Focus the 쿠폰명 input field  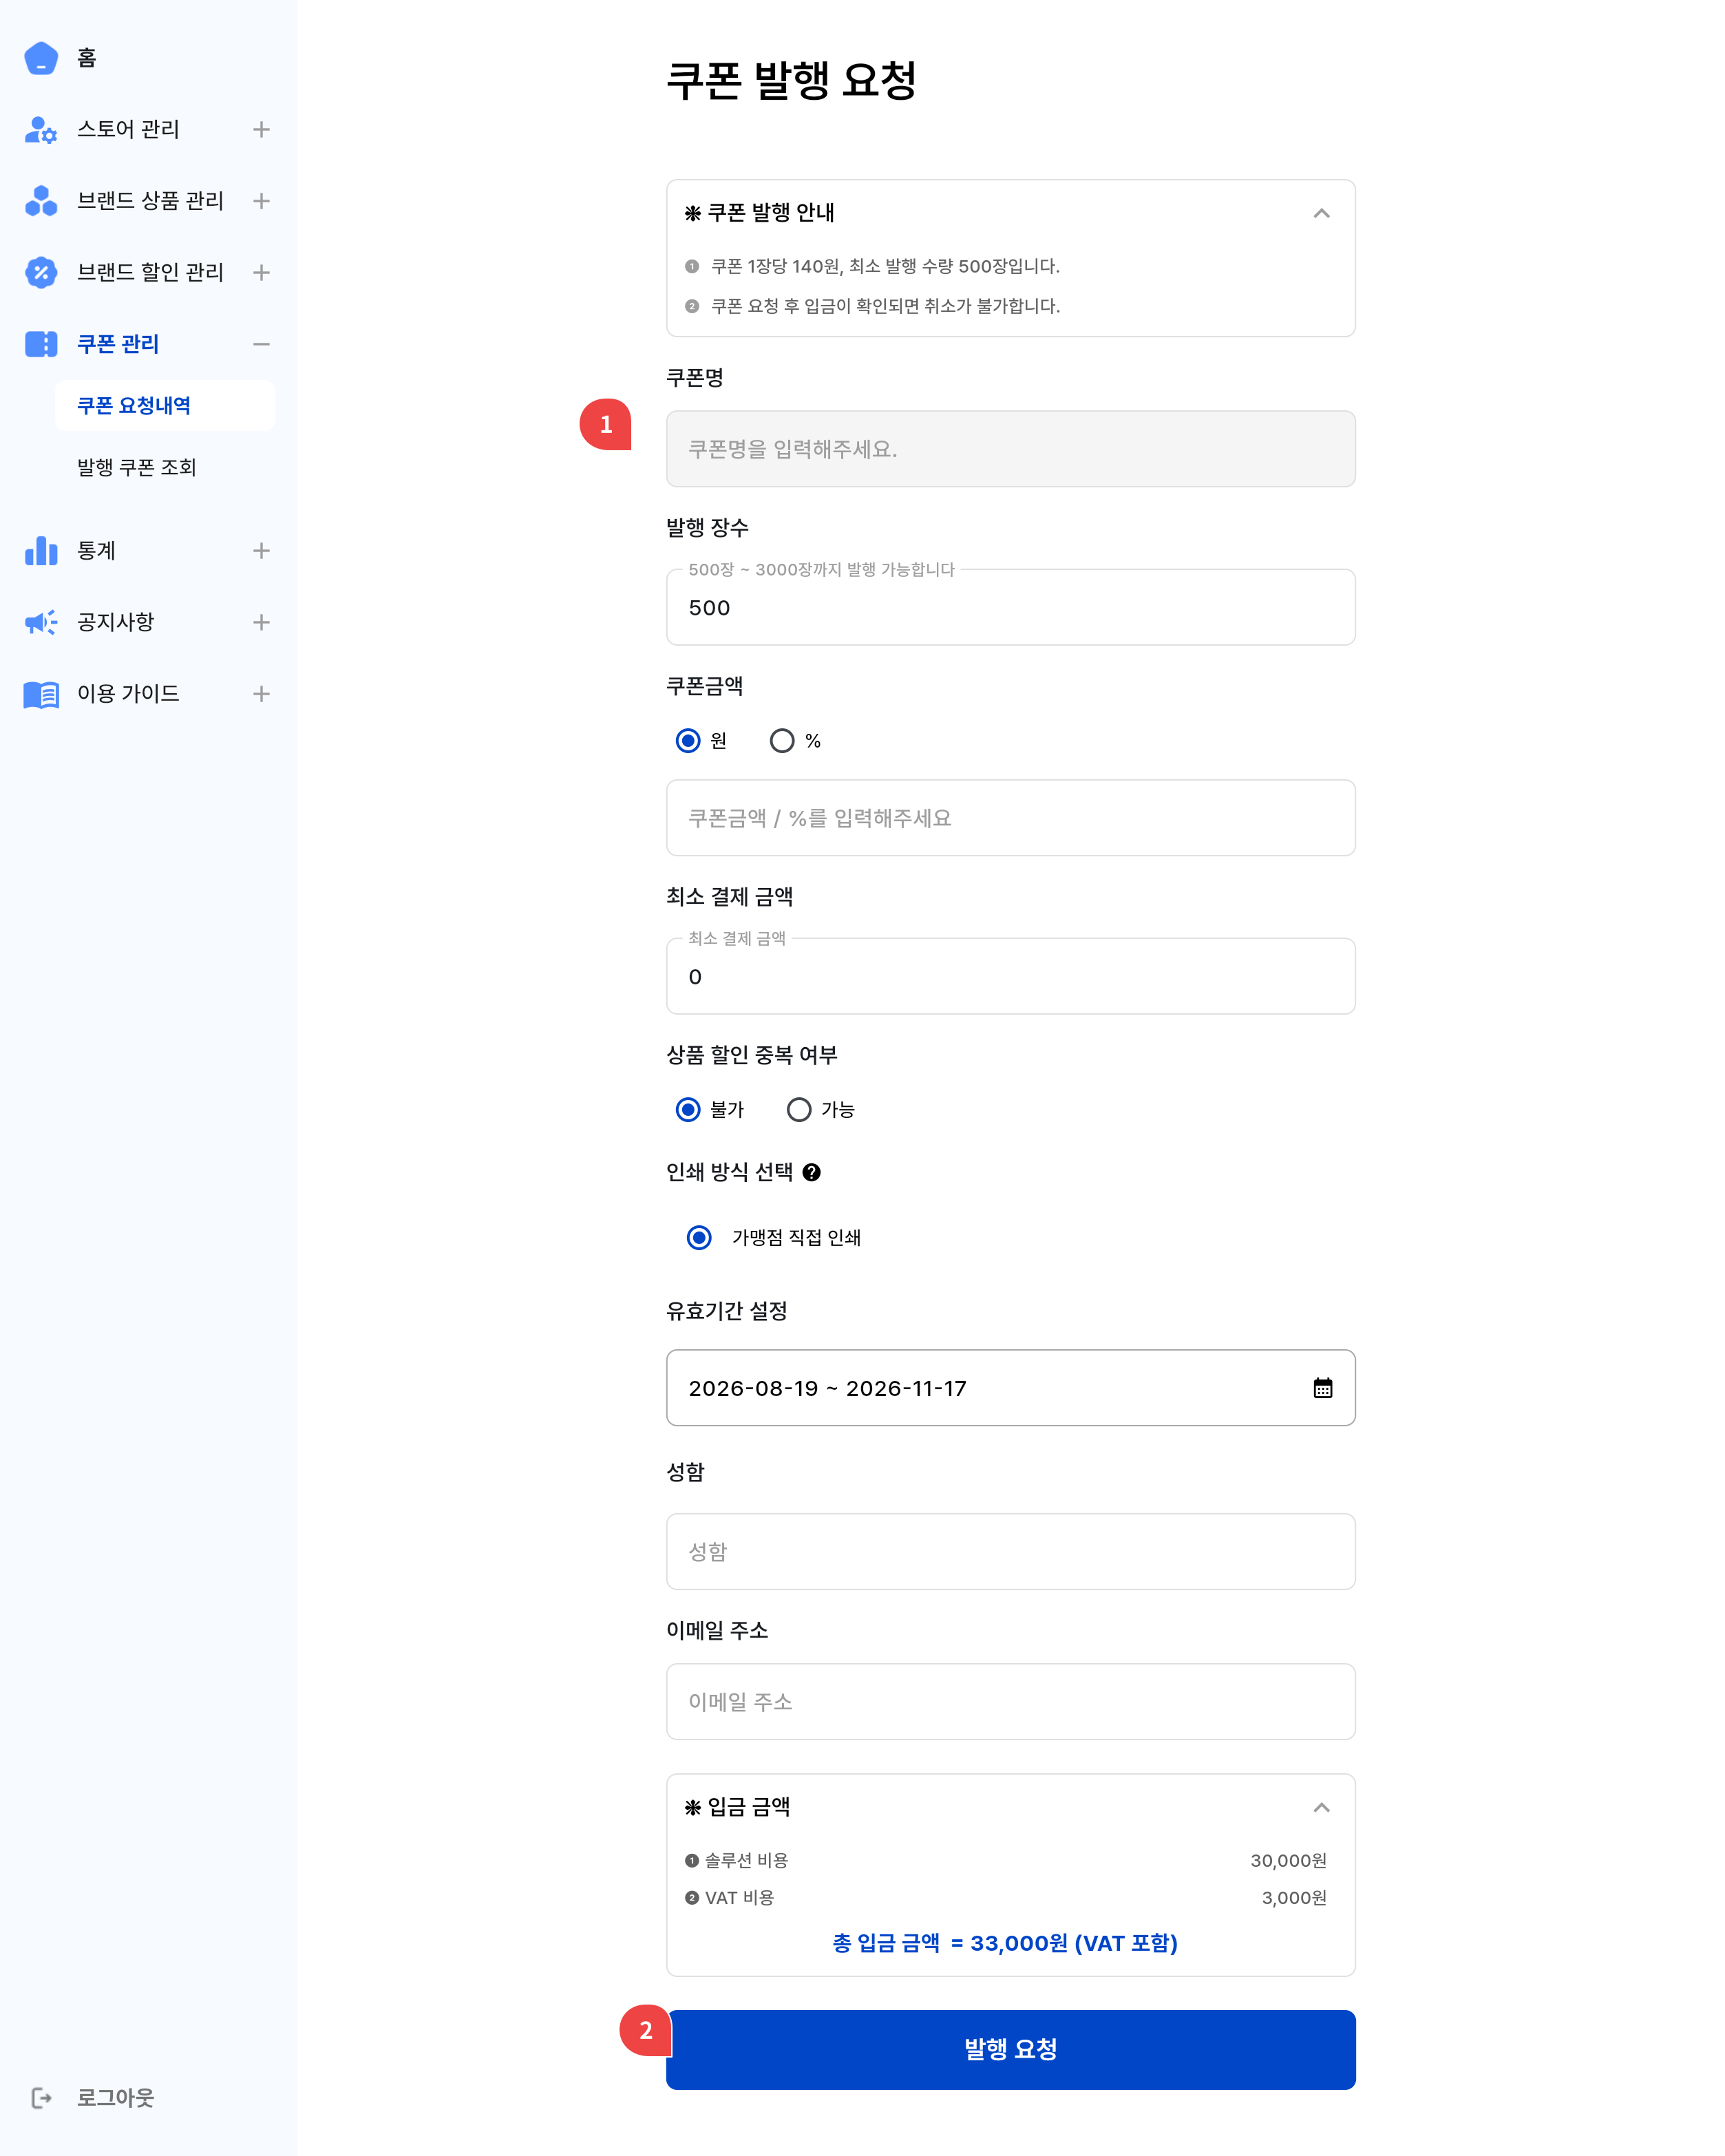[1011, 449]
